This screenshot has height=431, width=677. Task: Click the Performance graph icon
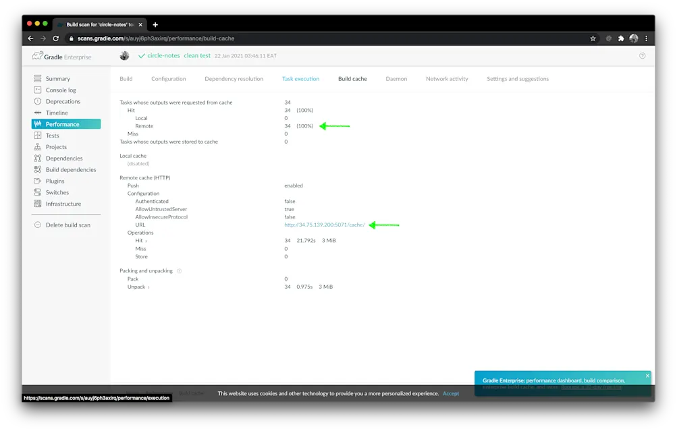(x=38, y=123)
